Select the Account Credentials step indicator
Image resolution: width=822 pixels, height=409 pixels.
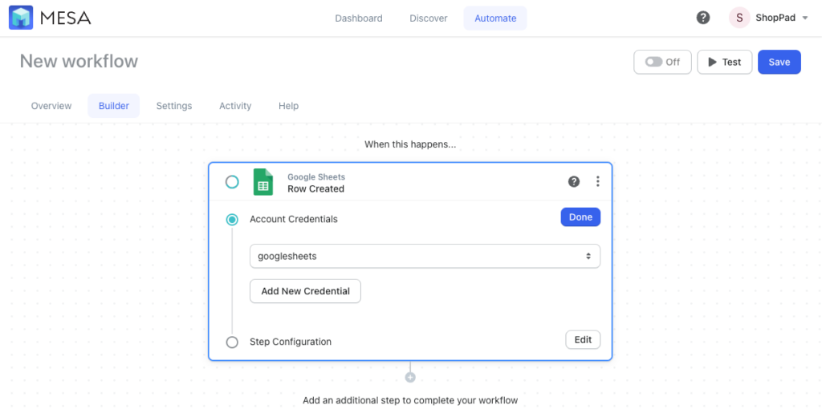232,220
